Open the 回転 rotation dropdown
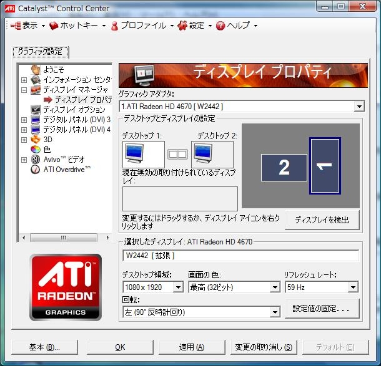This screenshot has height=366, width=381. point(275,312)
